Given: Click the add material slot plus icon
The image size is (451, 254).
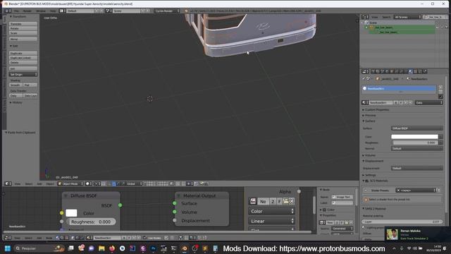Looking at the screenshot, I should pos(440,87).
